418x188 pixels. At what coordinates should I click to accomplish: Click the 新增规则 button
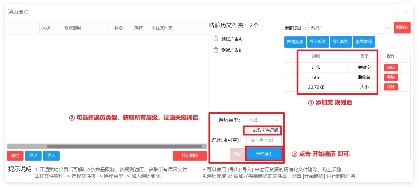click(x=295, y=42)
